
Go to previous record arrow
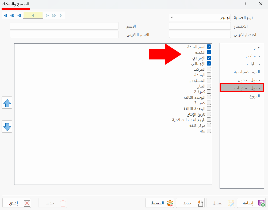tap(19, 16)
